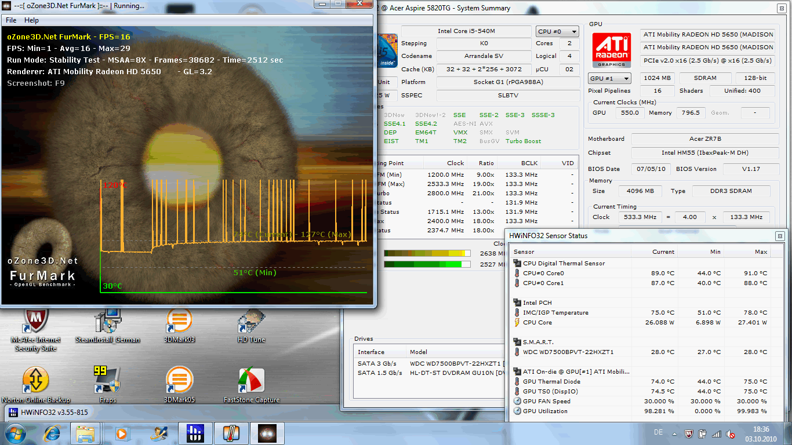The image size is (792, 445).
Task: Activate the thermometer app taskbar button
Action: [230, 433]
